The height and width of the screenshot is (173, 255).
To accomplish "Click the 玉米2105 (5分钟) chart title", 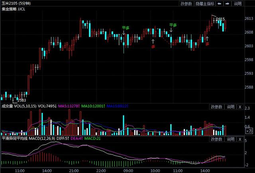I will pyautogui.click(x=17, y=3).
